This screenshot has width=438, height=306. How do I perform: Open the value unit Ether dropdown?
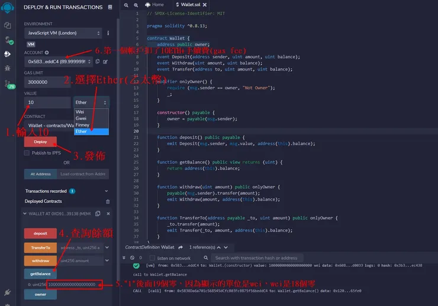pos(91,102)
